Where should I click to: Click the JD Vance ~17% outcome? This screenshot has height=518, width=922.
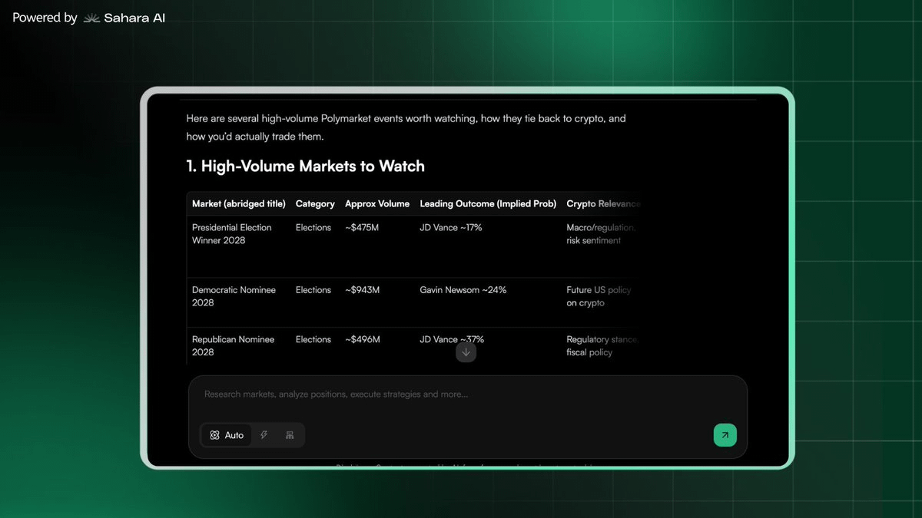coord(451,228)
